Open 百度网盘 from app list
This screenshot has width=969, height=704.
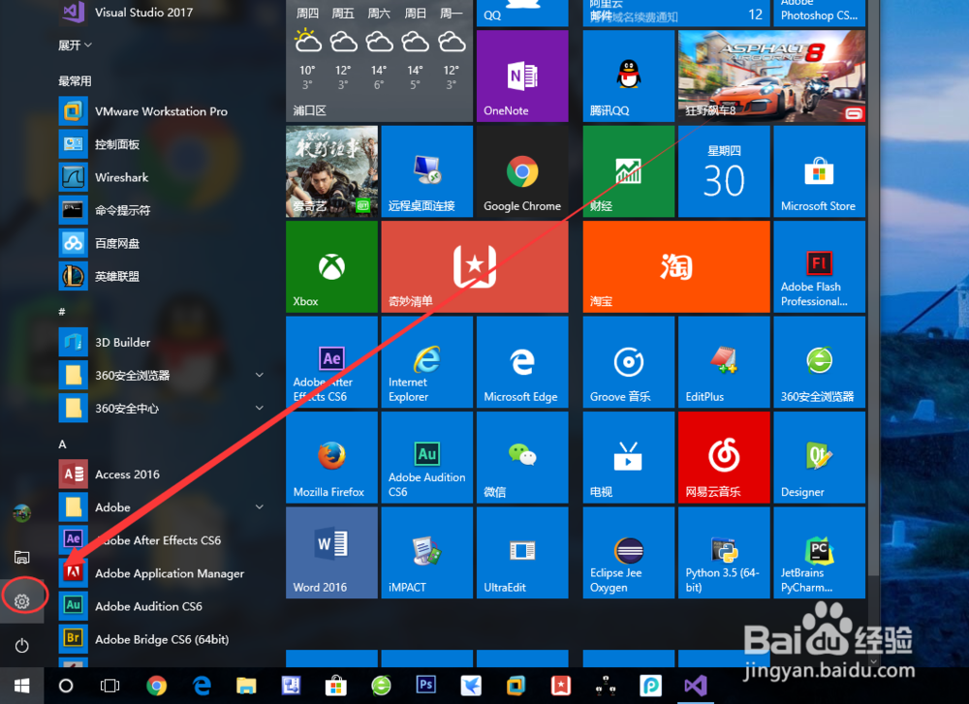click(163, 243)
